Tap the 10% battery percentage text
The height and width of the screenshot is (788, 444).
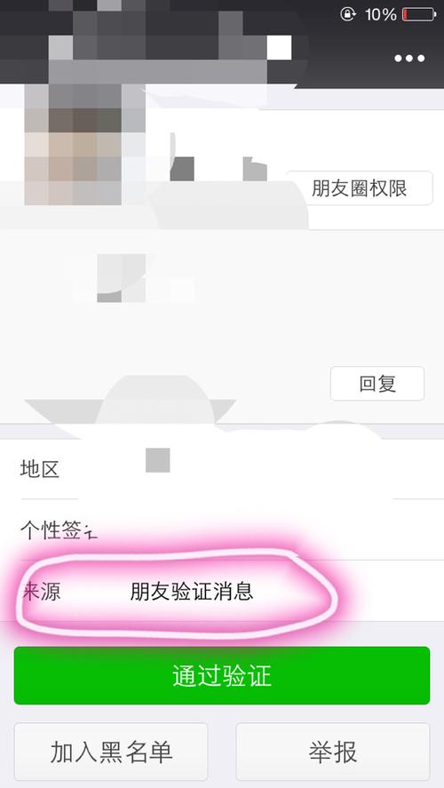(x=381, y=14)
